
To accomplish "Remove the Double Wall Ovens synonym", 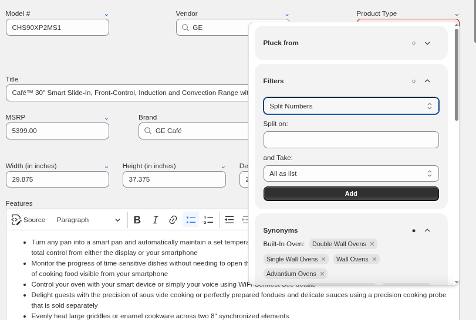I will [x=372, y=244].
